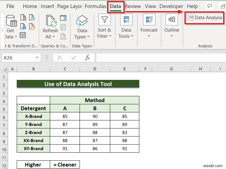Switch to the Developer tab
This screenshot has width=226, height=169.
click(x=172, y=6)
